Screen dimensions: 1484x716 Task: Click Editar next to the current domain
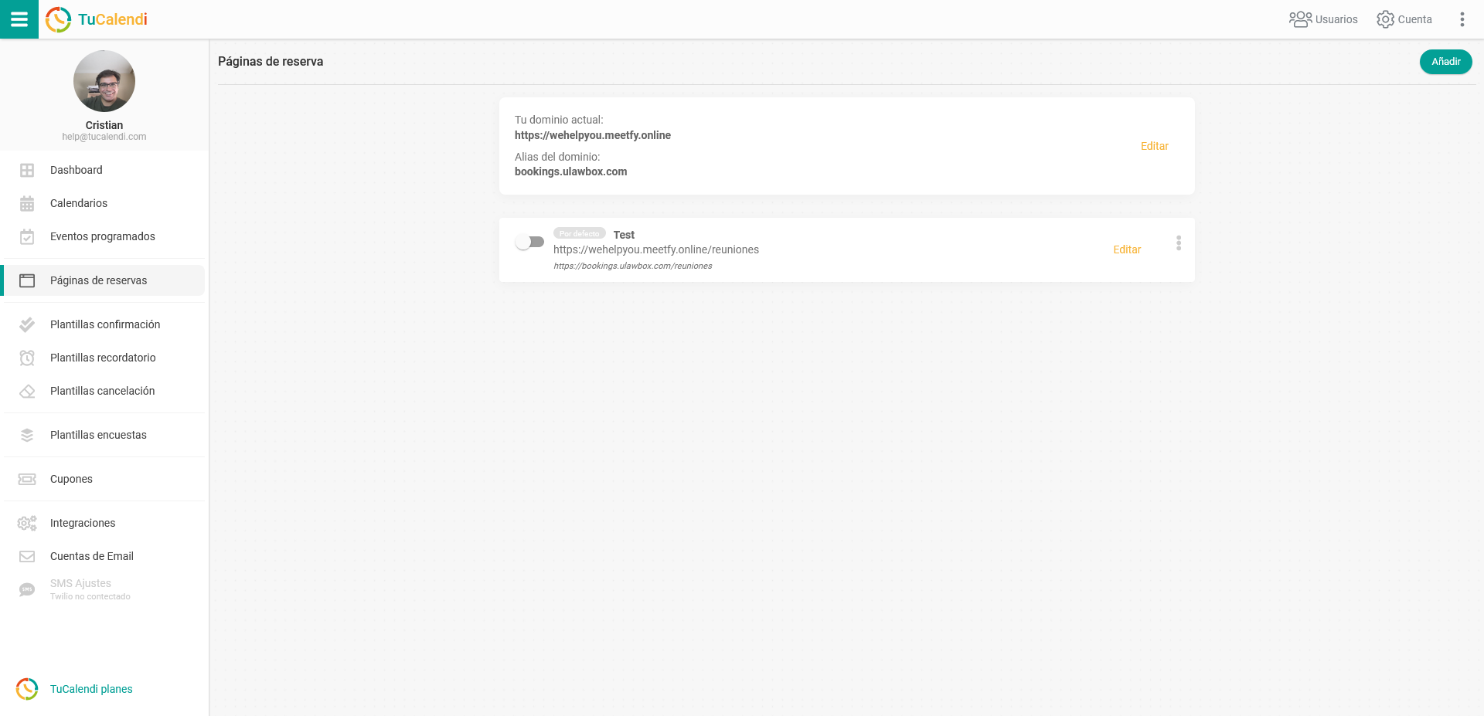(1154, 146)
